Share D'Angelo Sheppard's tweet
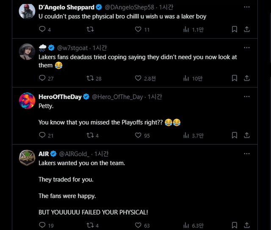 (247, 29)
